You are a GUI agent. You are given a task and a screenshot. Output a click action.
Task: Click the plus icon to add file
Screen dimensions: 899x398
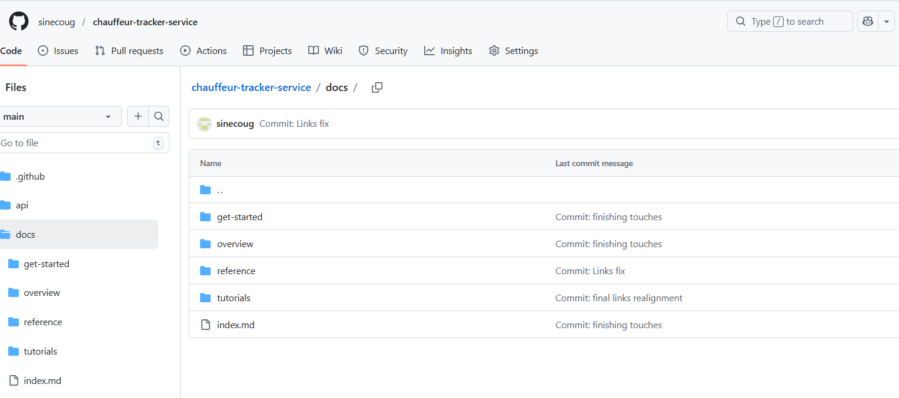click(x=138, y=116)
